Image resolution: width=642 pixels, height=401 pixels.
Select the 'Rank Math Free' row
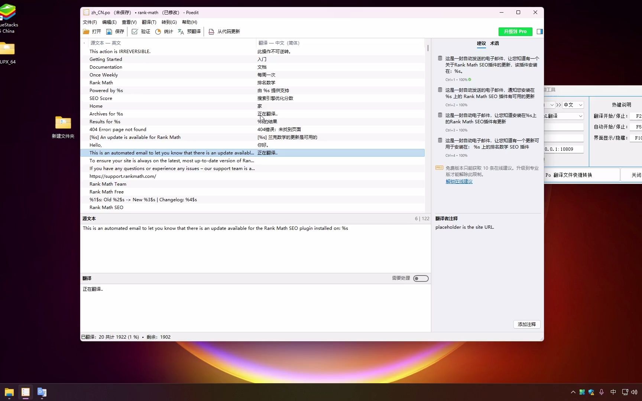pyautogui.click(x=253, y=192)
